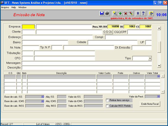Click the red X delete record icon
The image size is (168, 126).
[x=125, y=13]
